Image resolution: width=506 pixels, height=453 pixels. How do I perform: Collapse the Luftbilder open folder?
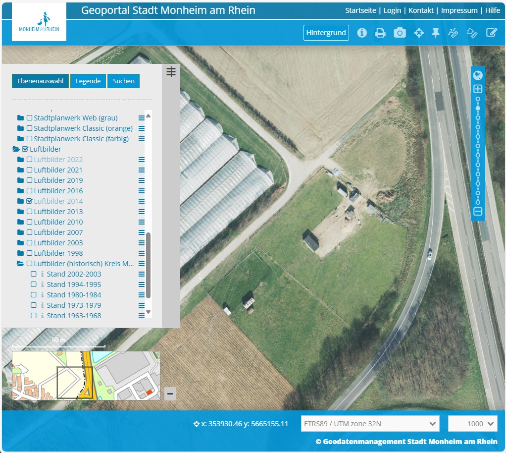16,149
